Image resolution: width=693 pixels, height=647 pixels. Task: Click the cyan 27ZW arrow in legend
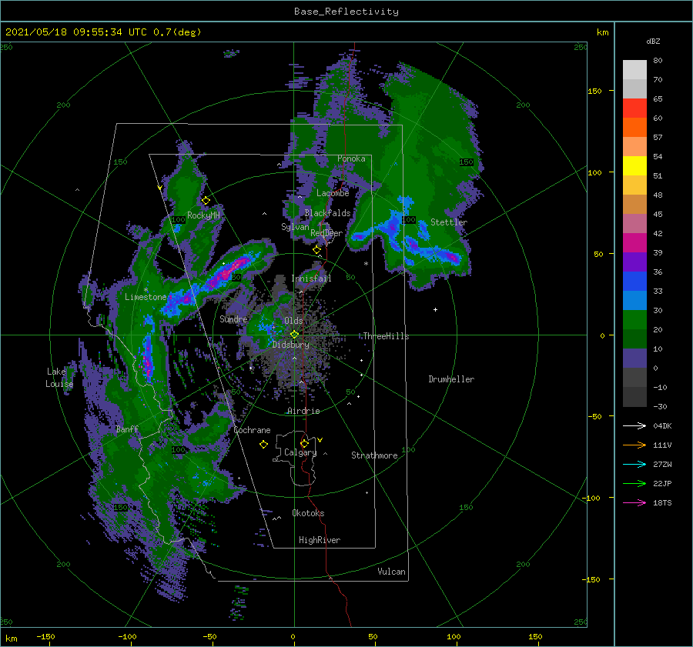(634, 464)
